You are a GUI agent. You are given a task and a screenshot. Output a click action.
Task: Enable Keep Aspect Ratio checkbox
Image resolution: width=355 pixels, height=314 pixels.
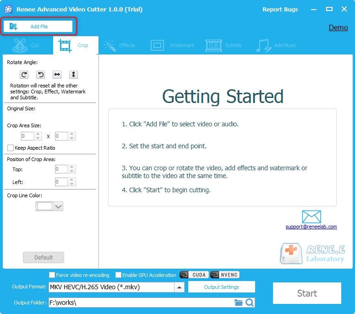click(11, 148)
